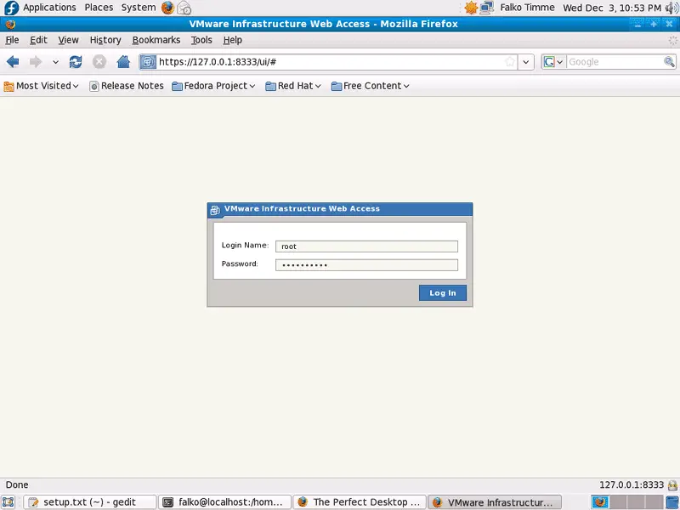This screenshot has height=510, width=680.
Task: Click the network monitor tray icon
Action: click(x=487, y=8)
